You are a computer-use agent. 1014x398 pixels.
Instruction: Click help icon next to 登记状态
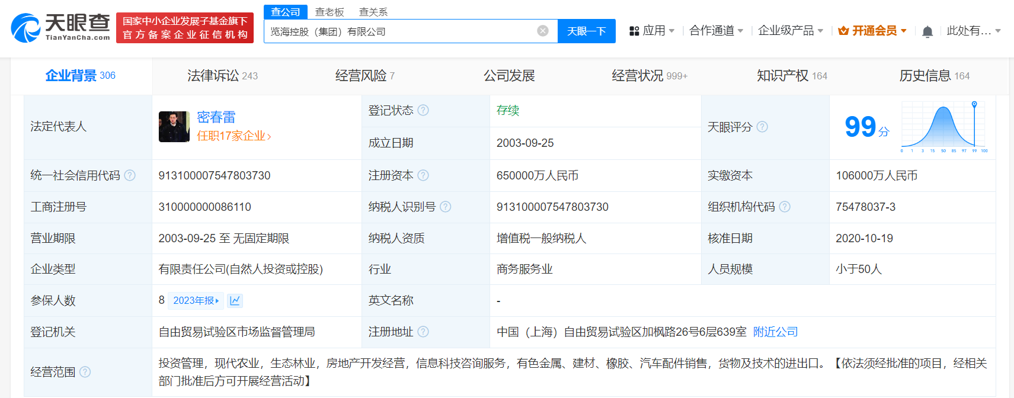click(x=423, y=110)
